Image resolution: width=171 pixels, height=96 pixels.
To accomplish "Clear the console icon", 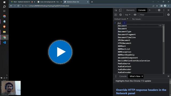I will click(x=121, y=15).
